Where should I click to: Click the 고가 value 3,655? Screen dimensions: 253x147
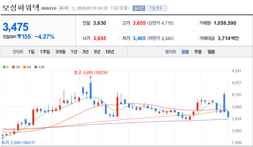139,23
